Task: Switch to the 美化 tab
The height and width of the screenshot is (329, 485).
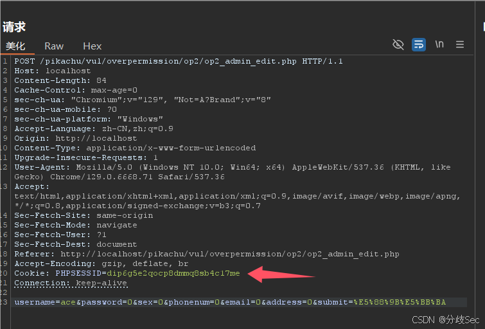Action: [x=15, y=46]
